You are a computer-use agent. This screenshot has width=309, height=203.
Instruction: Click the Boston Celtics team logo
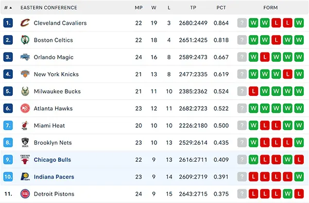tap(25, 40)
